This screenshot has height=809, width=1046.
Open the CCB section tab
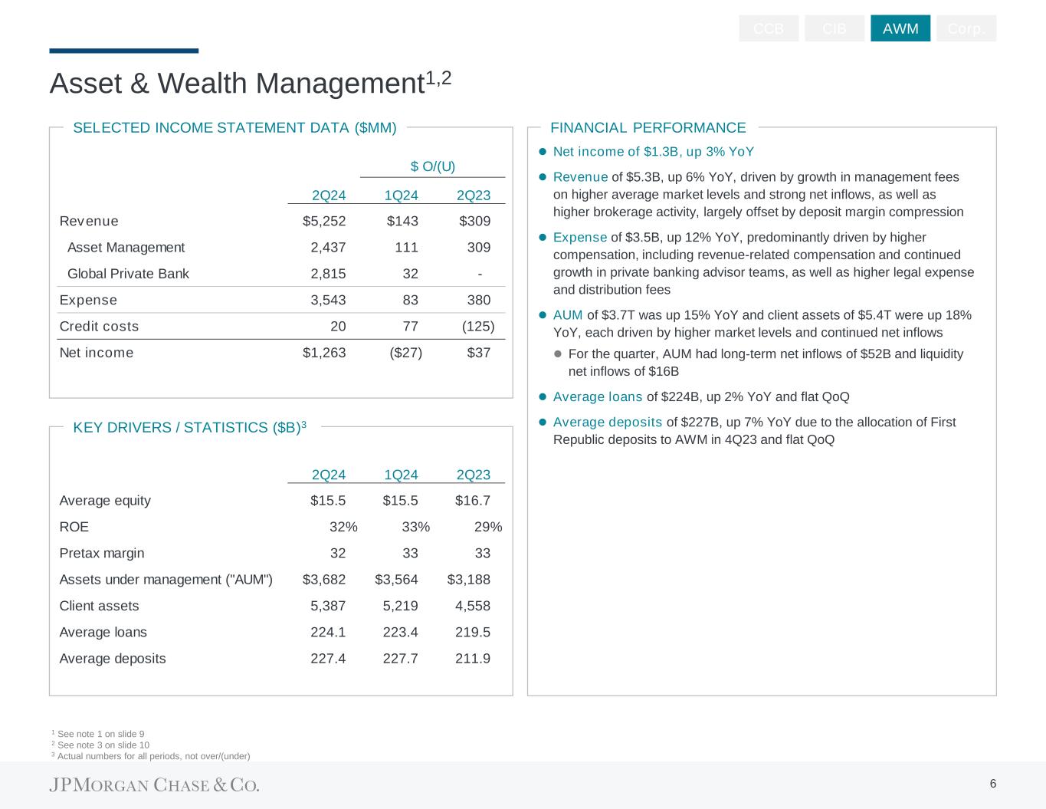[x=769, y=28]
